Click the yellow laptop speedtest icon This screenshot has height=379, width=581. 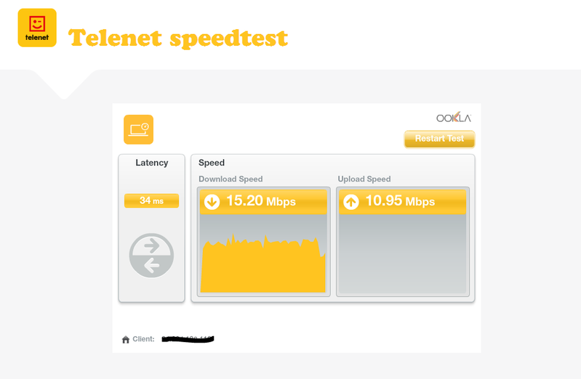point(138,130)
